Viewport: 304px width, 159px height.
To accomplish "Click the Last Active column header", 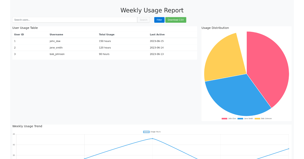I will pyautogui.click(x=157, y=35).
